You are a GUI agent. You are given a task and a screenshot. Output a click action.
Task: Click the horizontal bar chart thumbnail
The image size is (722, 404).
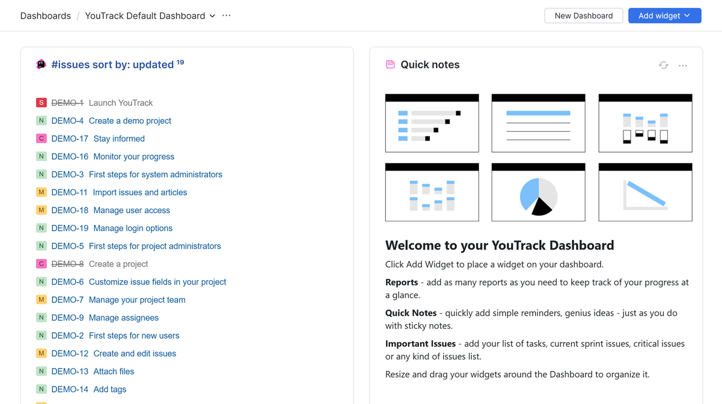[432, 123]
